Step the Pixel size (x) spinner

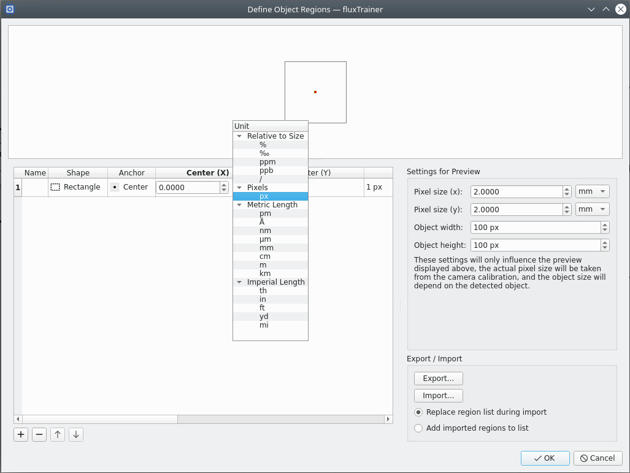click(567, 191)
